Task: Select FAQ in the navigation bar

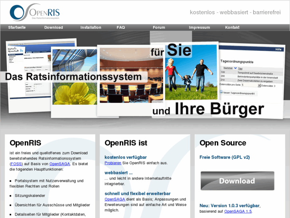Action: (121, 28)
